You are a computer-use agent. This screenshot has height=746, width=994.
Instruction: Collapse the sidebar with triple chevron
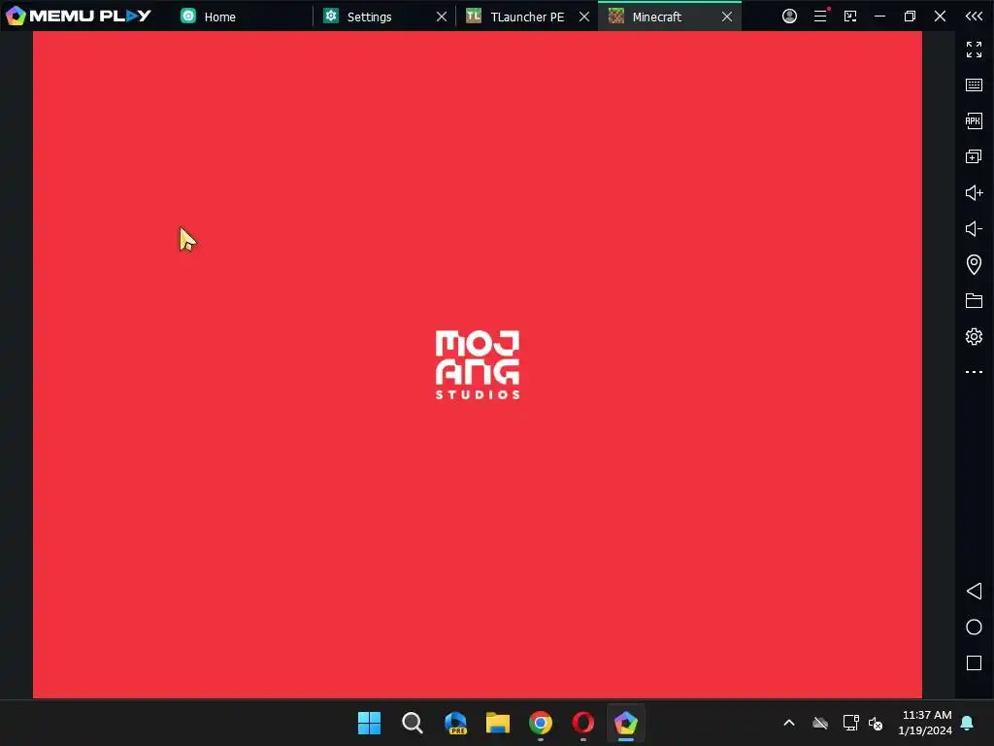coord(974,16)
